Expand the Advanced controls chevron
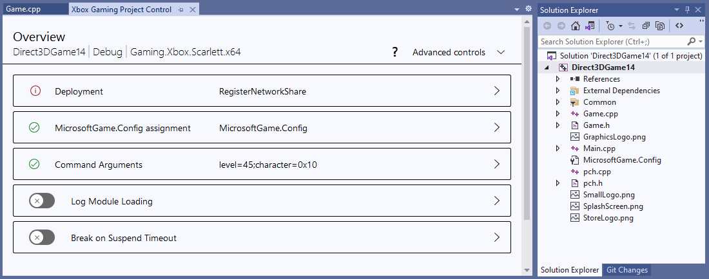Screen dimensions: 709x279 click(x=501, y=52)
